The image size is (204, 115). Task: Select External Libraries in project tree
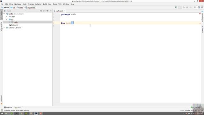[14, 28]
